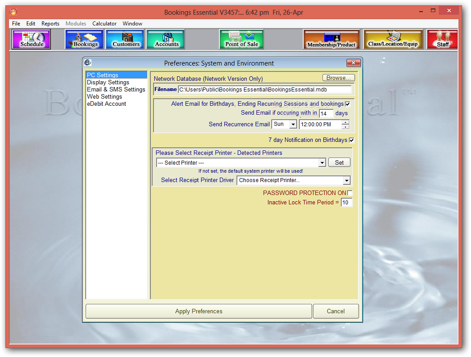Select Web Settings category
The height and width of the screenshot is (357, 471).
[x=116, y=96]
